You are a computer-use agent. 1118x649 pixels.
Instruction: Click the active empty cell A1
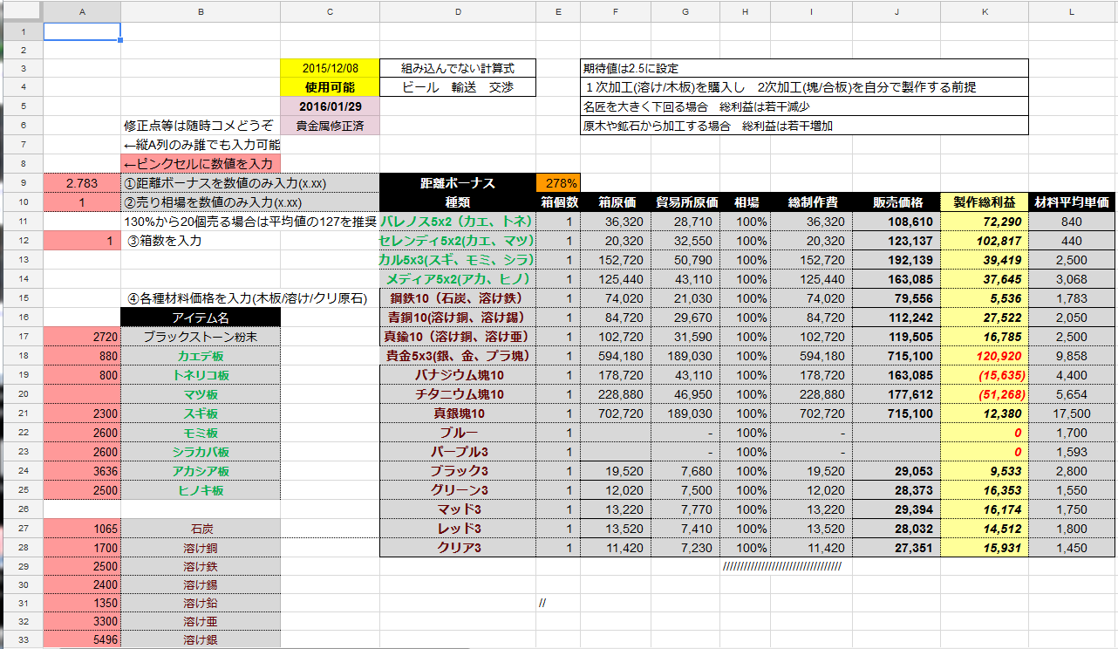coord(82,31)
